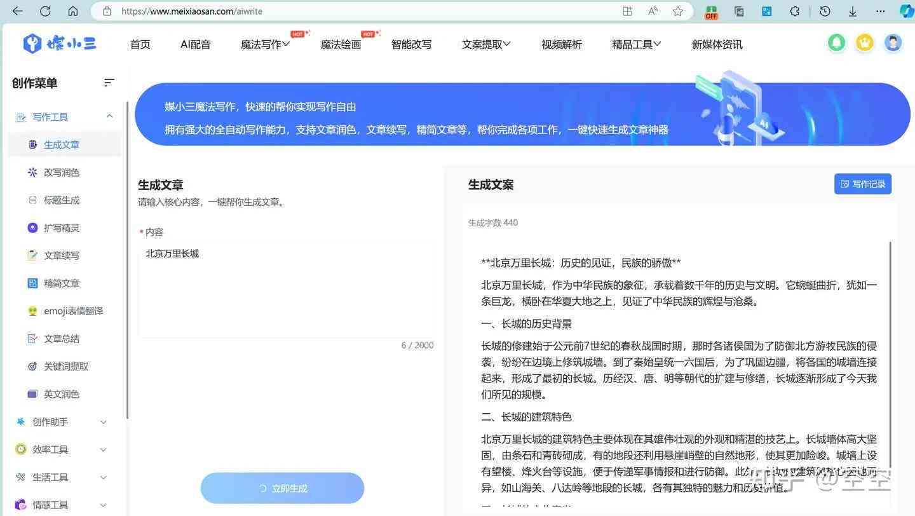This screenshot has width=915, height=516.
Task: Open 魔法绘画 in the top navigation
Action: coord(341,44)
